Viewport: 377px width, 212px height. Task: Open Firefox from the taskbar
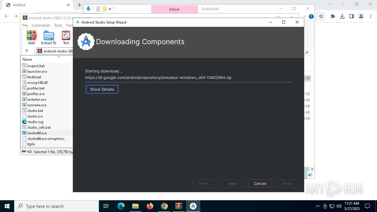coord(150,206)
